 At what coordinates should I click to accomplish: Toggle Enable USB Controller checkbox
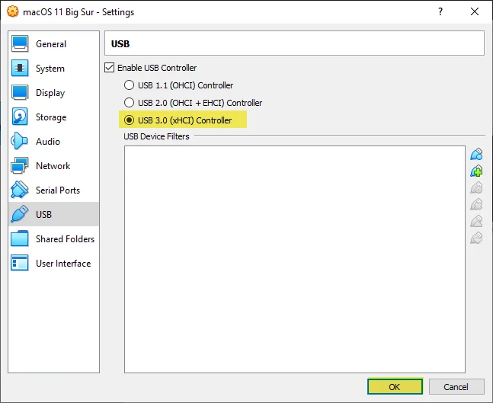click(109, 68)
